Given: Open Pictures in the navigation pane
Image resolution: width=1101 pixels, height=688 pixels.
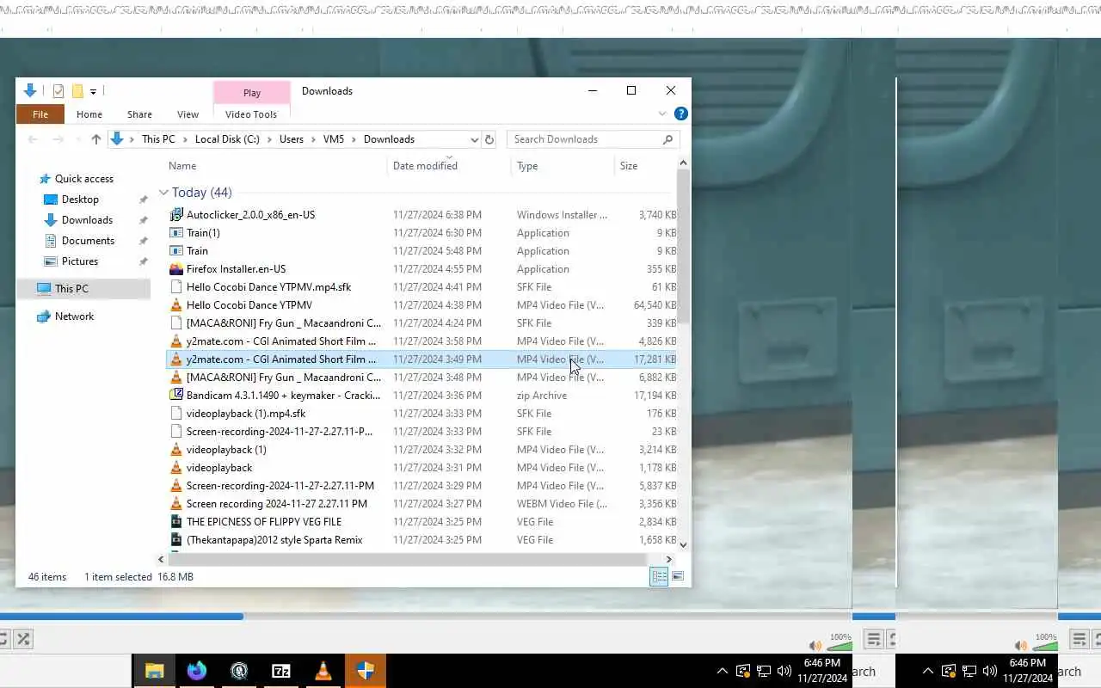Looking at the screenshot, I should (x=80, y=261).
